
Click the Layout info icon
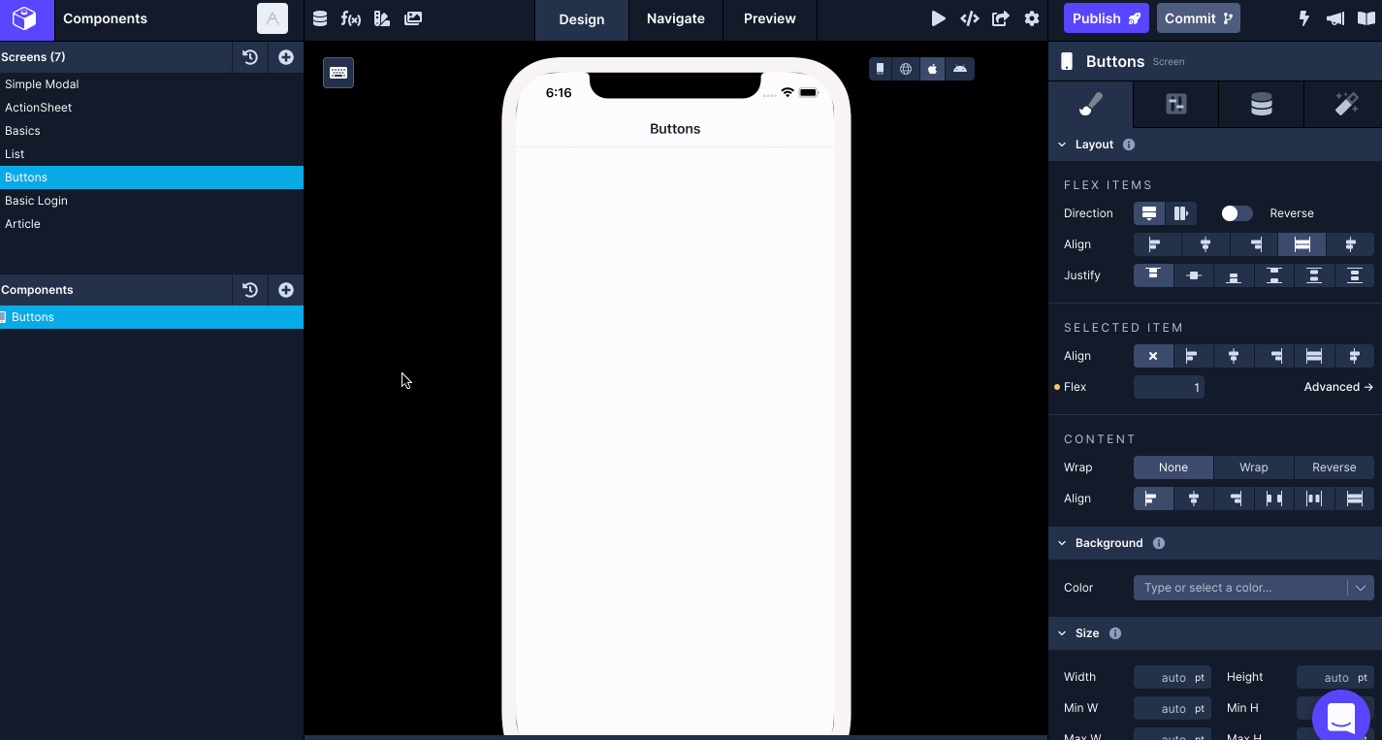tap(1129, 145)
